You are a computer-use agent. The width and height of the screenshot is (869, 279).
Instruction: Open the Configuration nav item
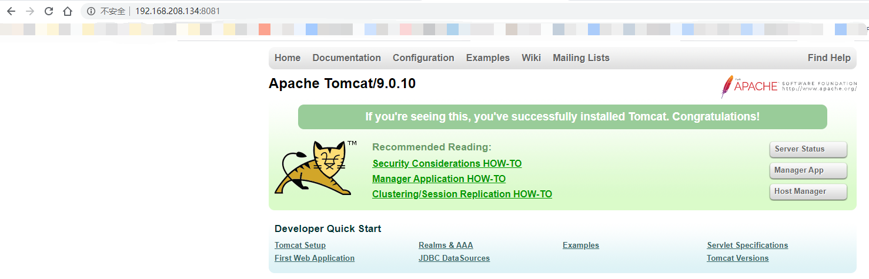[x=423, y=58]
